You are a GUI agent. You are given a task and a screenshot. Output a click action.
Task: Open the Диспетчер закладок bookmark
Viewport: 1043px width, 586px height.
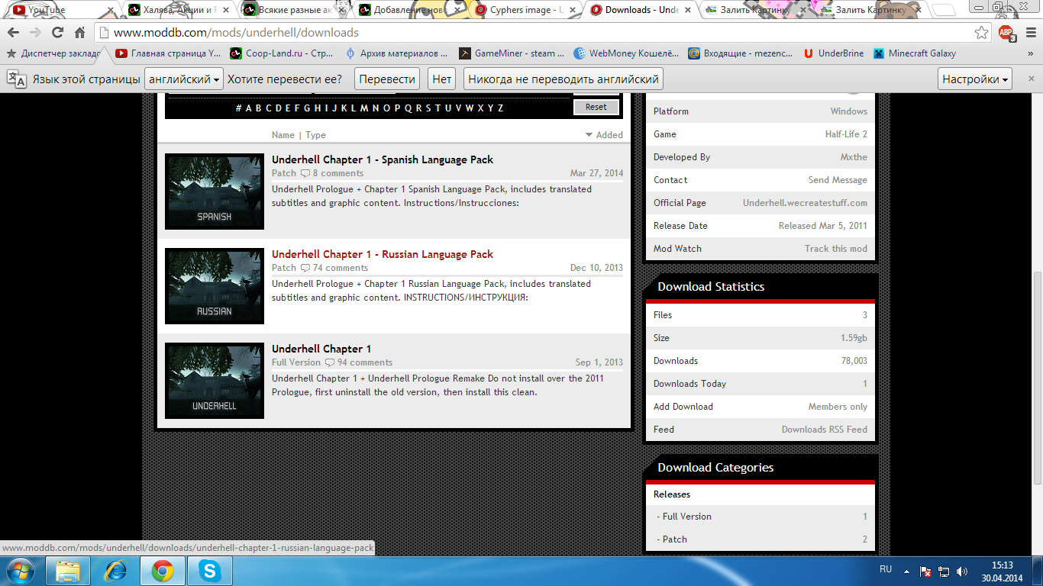[x=53, y=53]
